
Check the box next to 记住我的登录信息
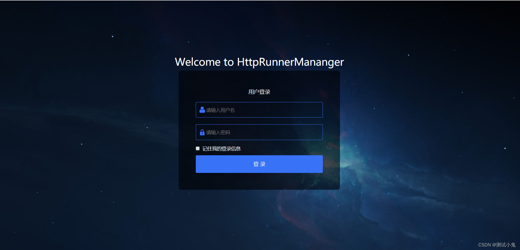click(x=198, y=148)
